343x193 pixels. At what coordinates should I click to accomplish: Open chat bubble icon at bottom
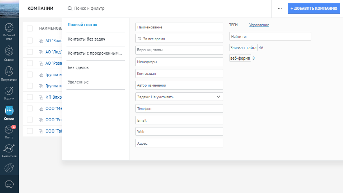pos(9,184)
